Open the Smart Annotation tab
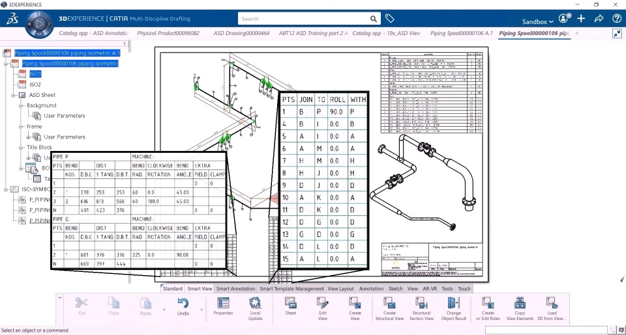The width and height of the screenshot is (626, 335). point(235,289)
